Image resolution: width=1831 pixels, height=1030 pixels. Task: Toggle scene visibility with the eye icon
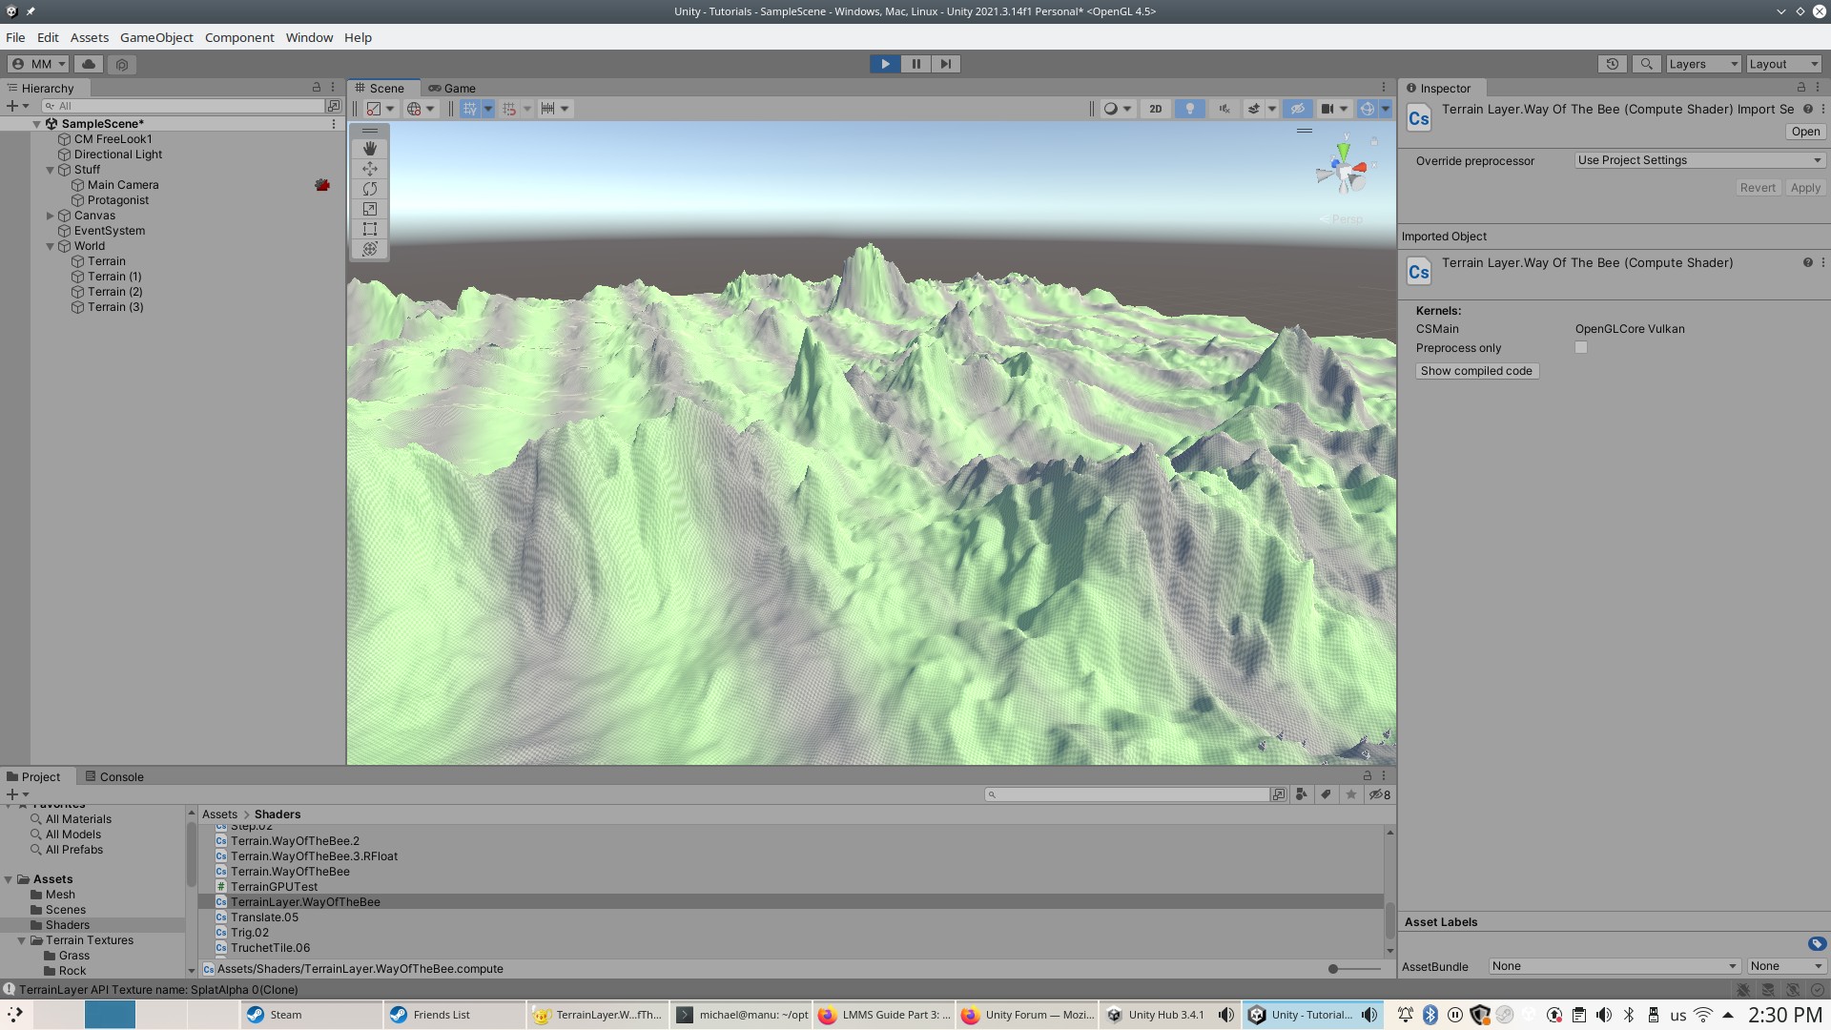(1298, 108)
